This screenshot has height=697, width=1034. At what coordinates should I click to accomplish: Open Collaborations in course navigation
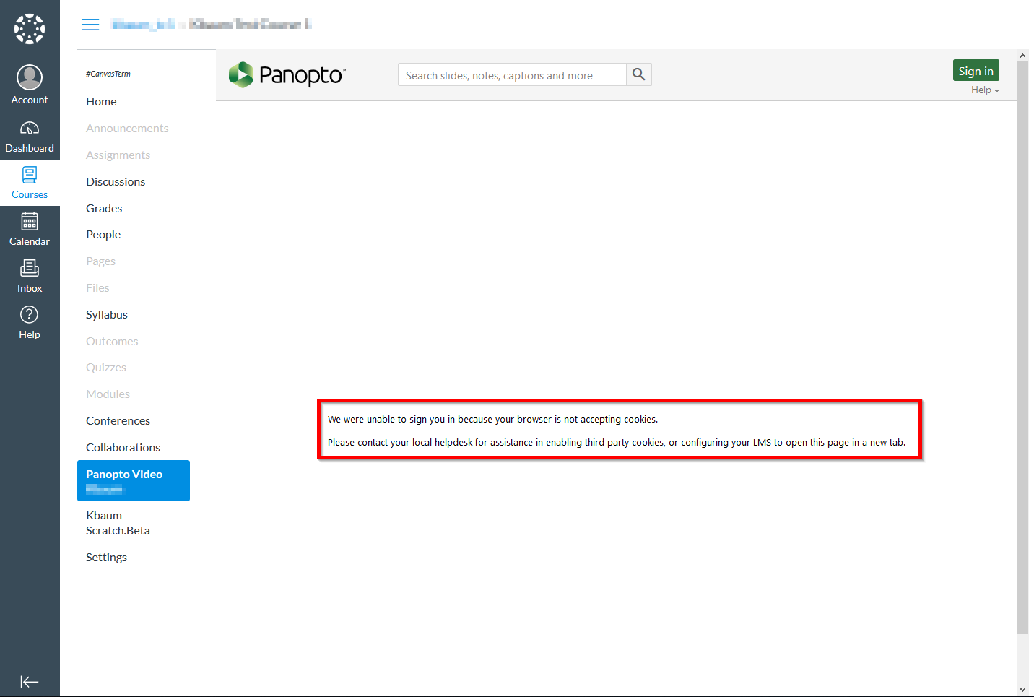(x=123, y=448)
